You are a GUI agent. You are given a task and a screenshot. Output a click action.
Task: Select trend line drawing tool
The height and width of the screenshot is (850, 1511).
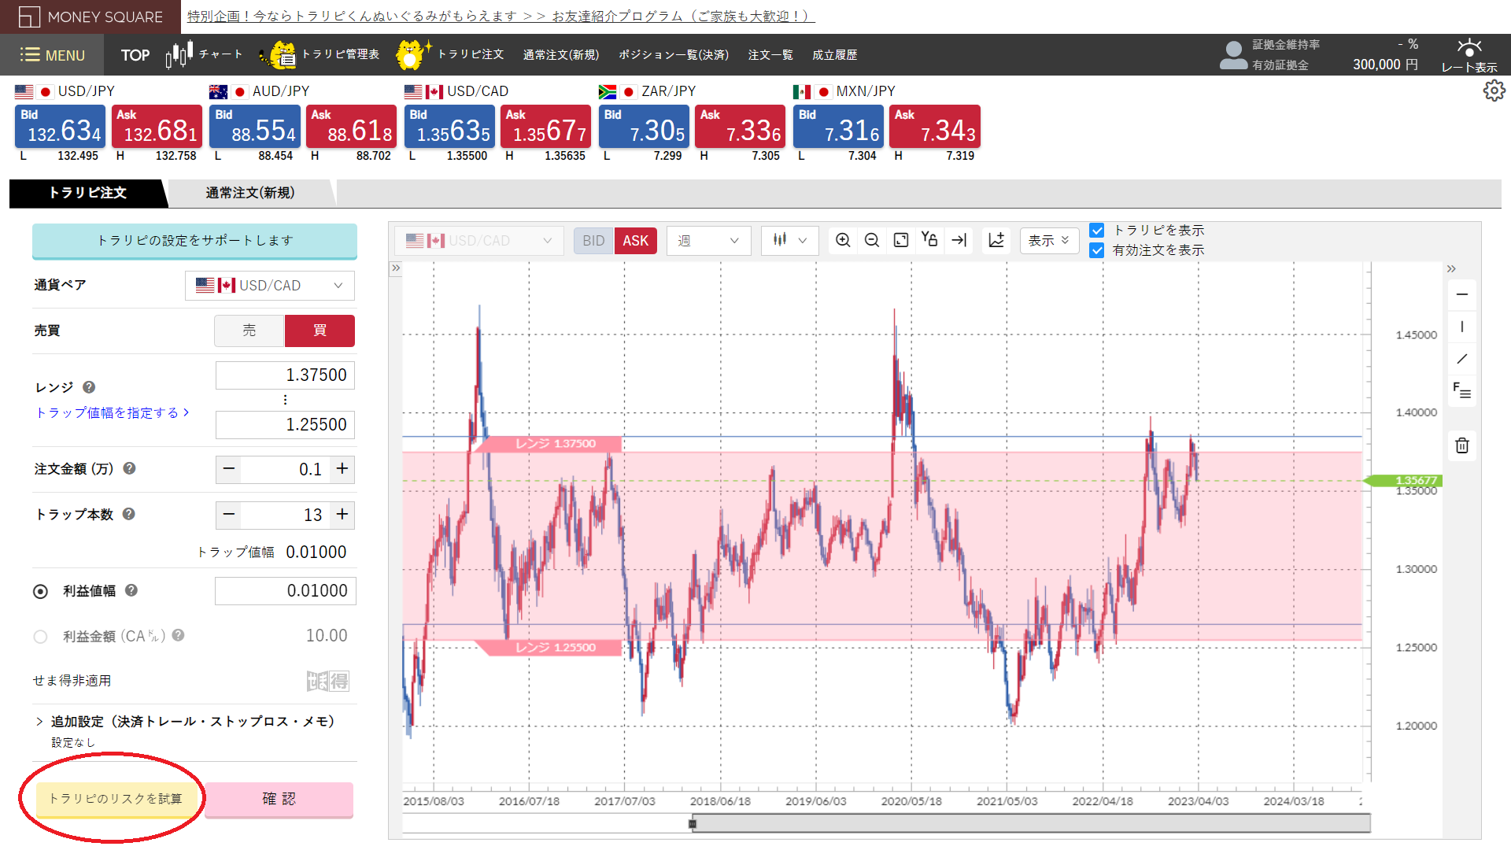[x=1462, y=359]
